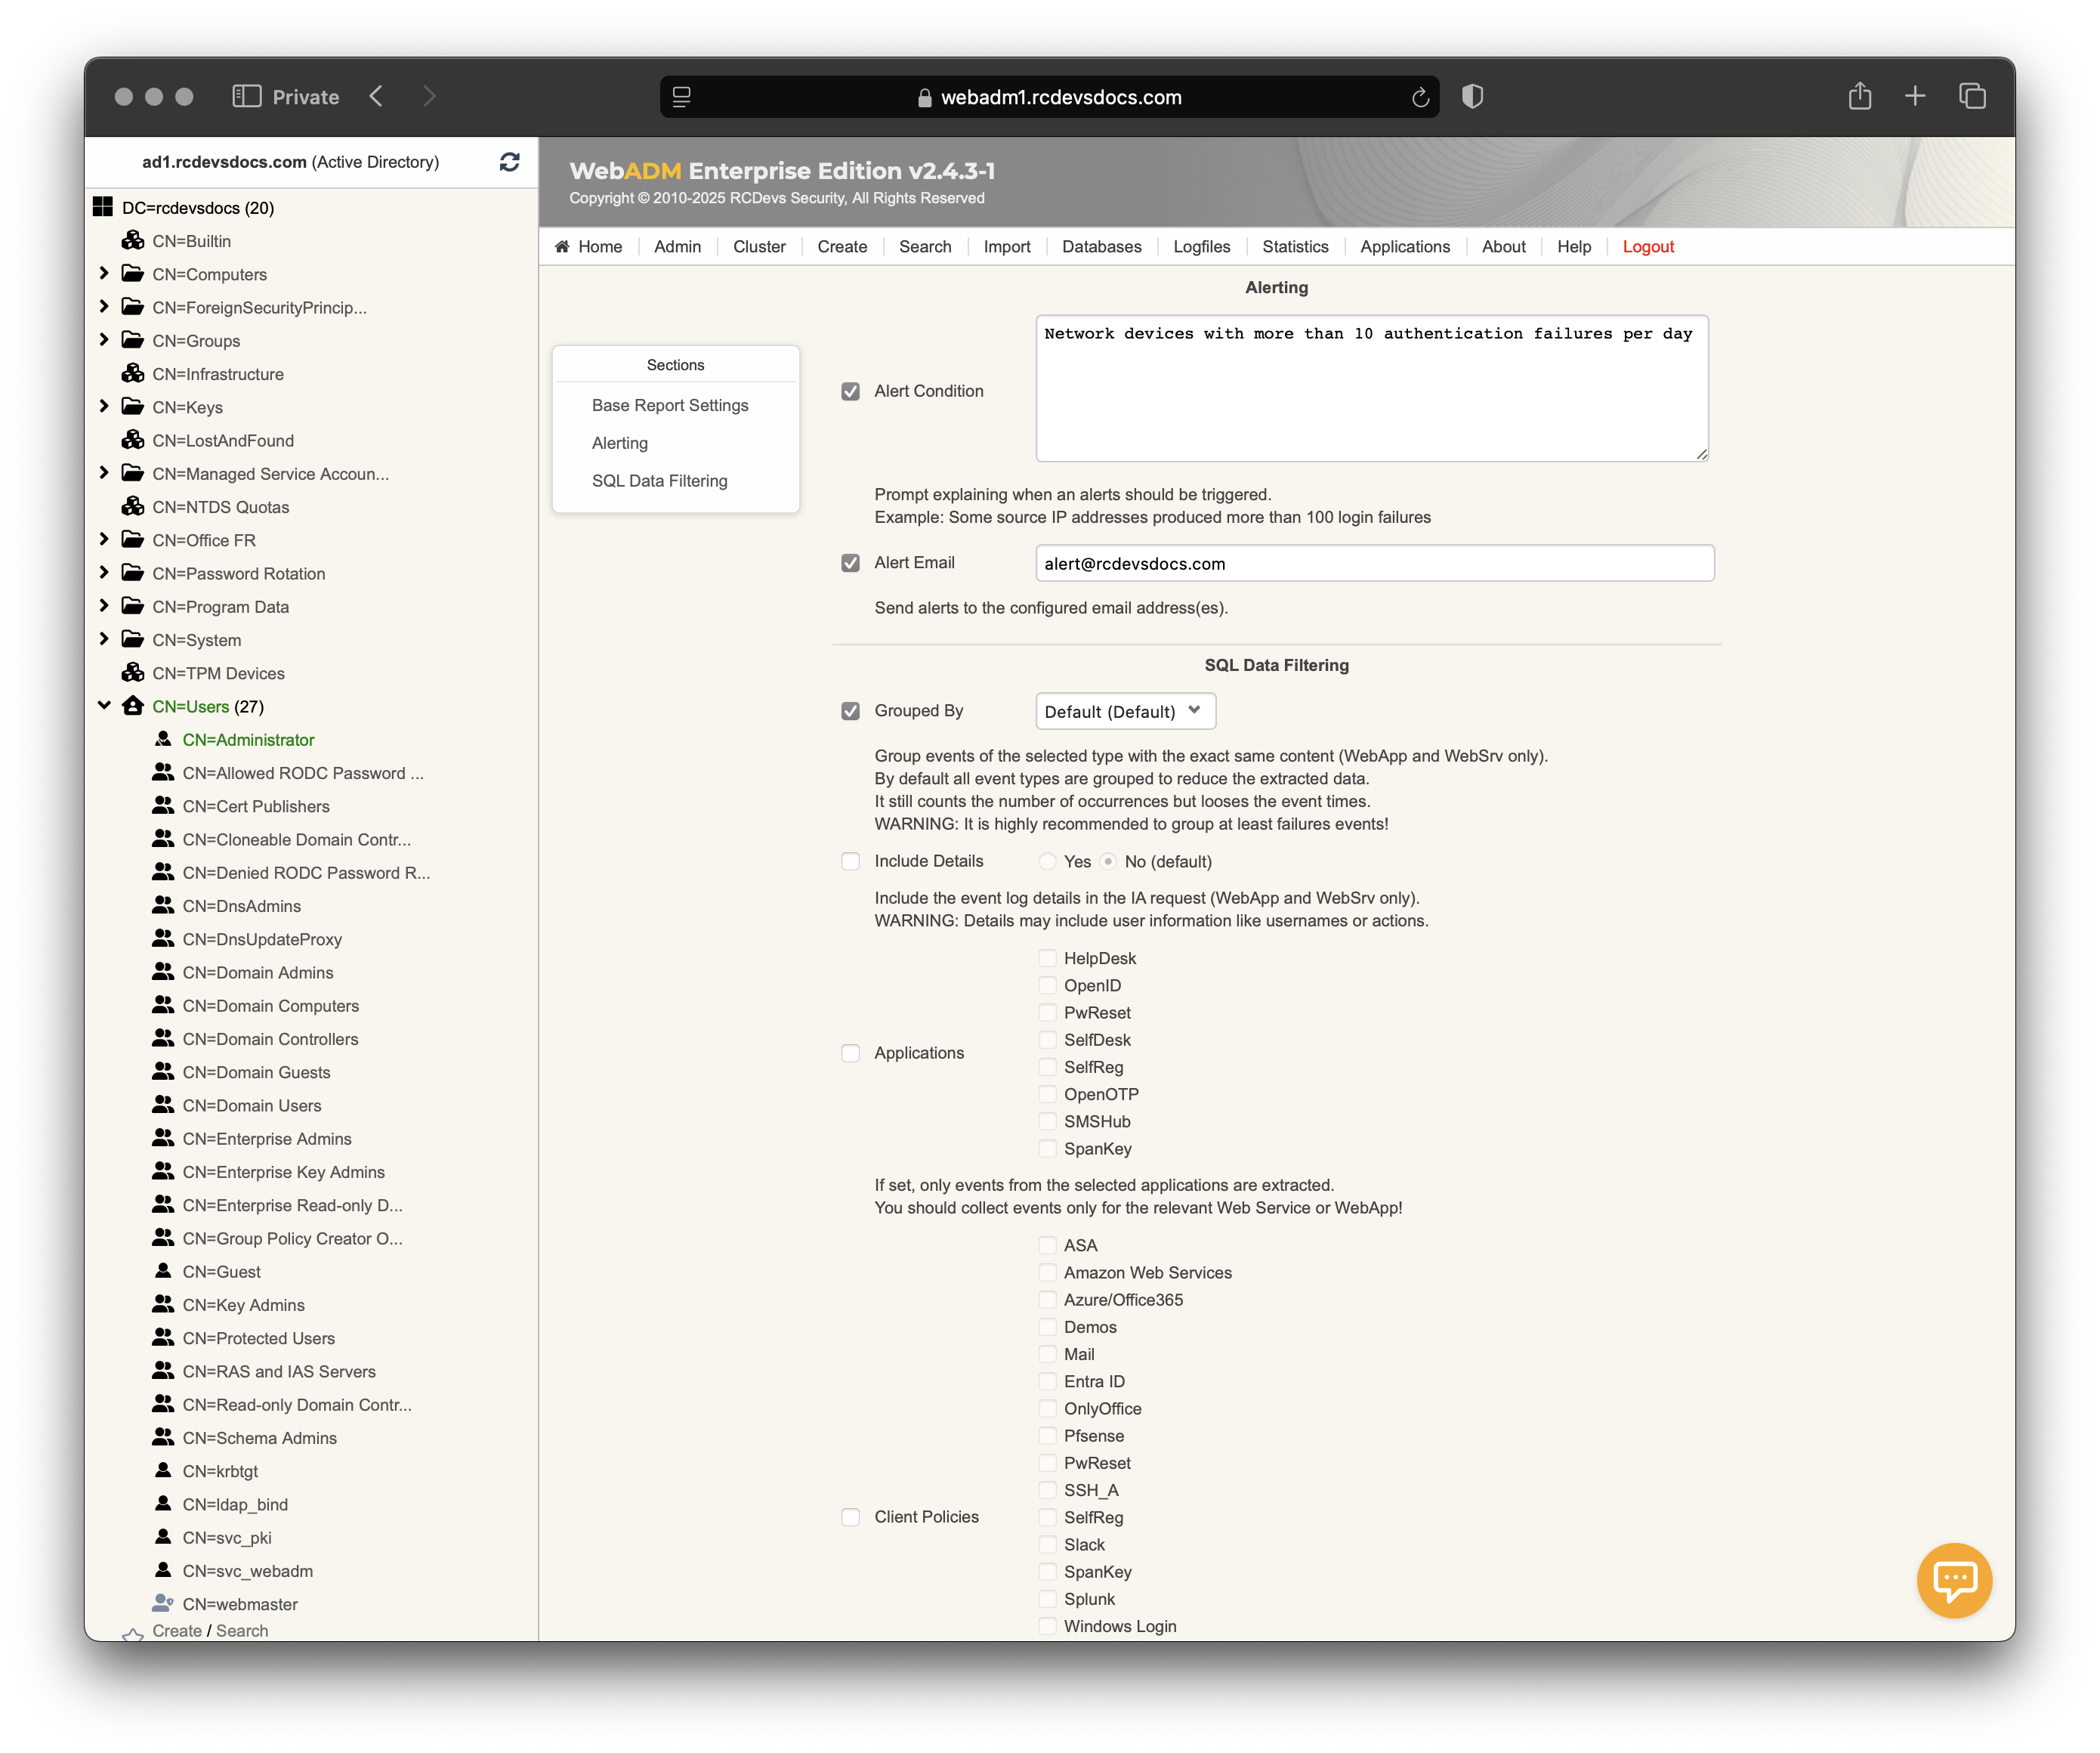Click the LDAP tree refresh icon

click(x=509, y=162)
